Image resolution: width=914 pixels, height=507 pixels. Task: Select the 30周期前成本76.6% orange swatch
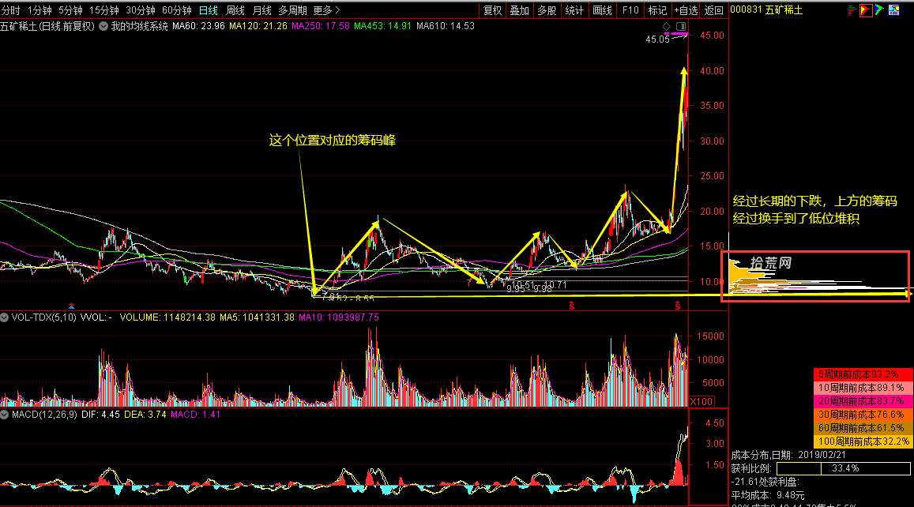click(x=862, y=415)
